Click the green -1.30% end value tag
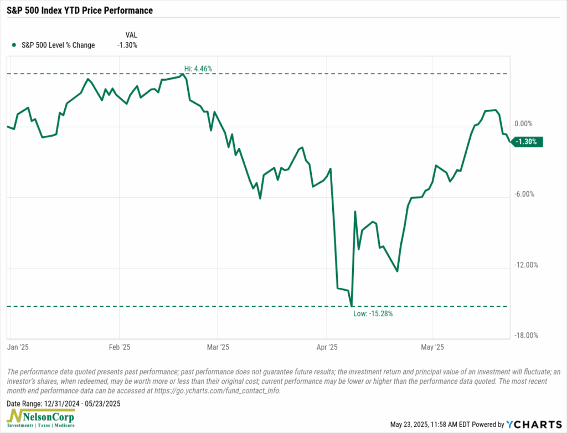This screenshot has width=567, height=433. 528,142
